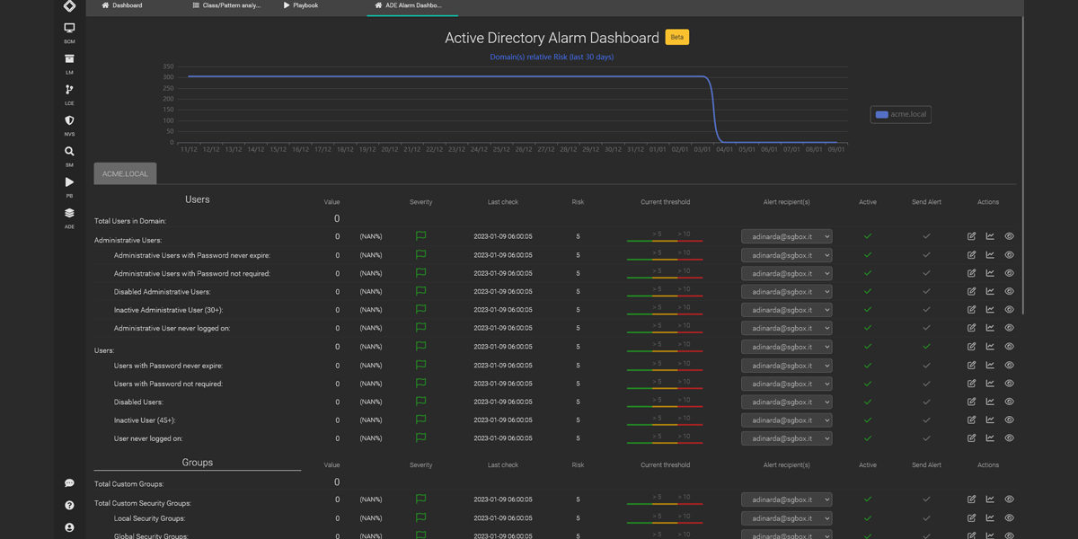Image resolution: width=1078 pixels, height=539 pixels.
Task: View details eye icon for User never logged on
Action: click(1009, 438)
